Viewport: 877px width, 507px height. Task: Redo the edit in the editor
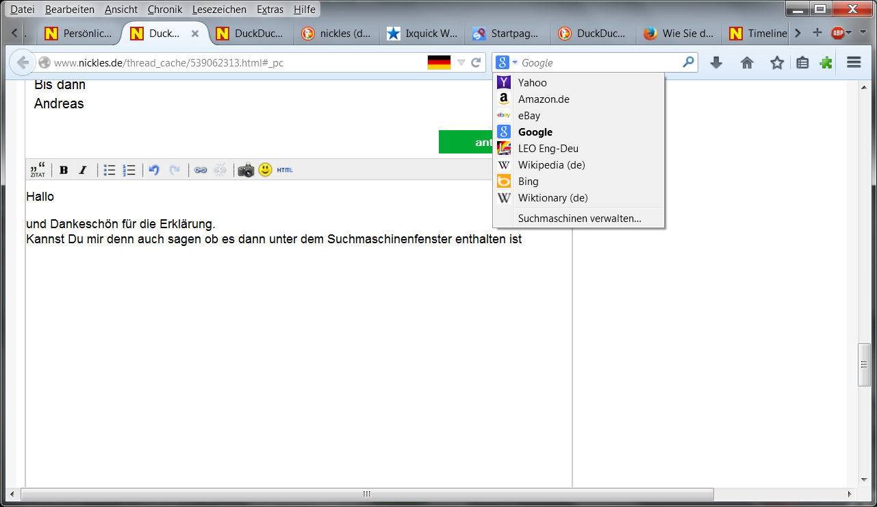tap(175, 170)
